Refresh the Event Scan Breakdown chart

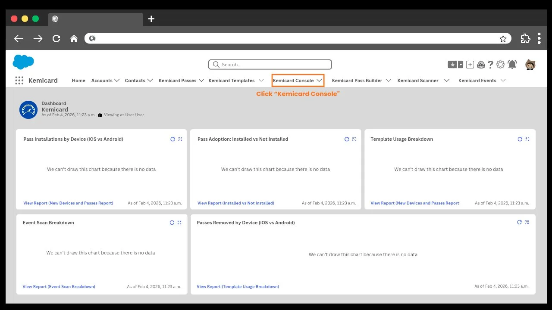pos(172,223)
